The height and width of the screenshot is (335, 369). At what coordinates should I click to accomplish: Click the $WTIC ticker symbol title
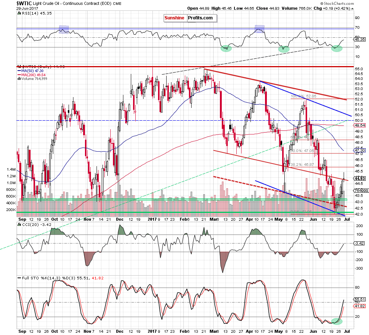[24, 3]
